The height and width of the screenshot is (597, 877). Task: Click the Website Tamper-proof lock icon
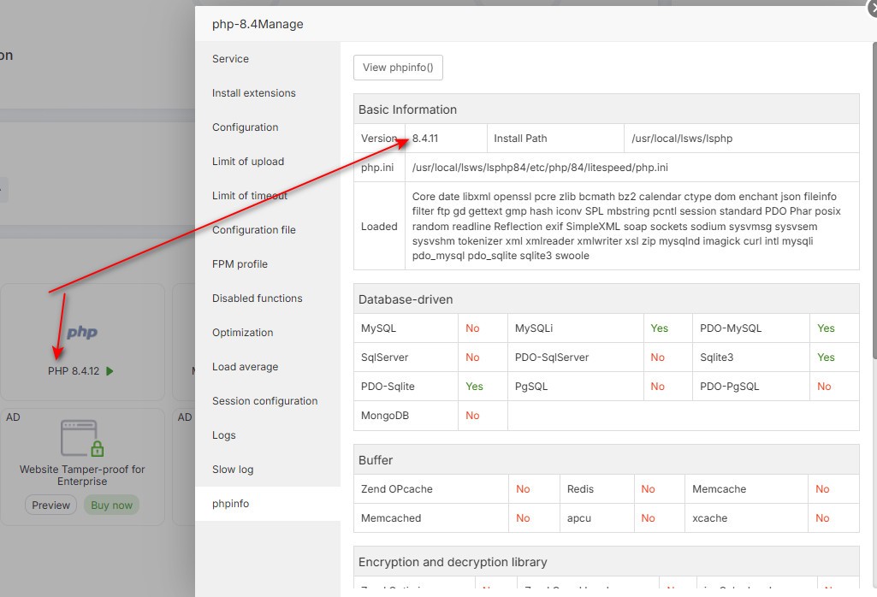pyautogui.click(x=81, y=436)
